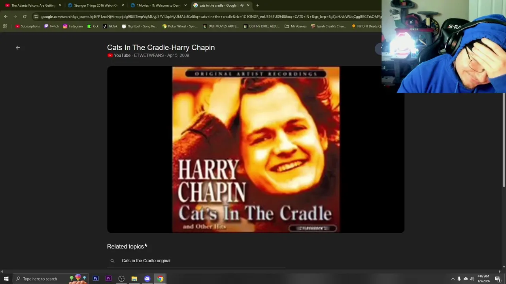Open the NY Drill Deads bookmark
The width and height of the screenshot is (506, 284).
[366, 26]
